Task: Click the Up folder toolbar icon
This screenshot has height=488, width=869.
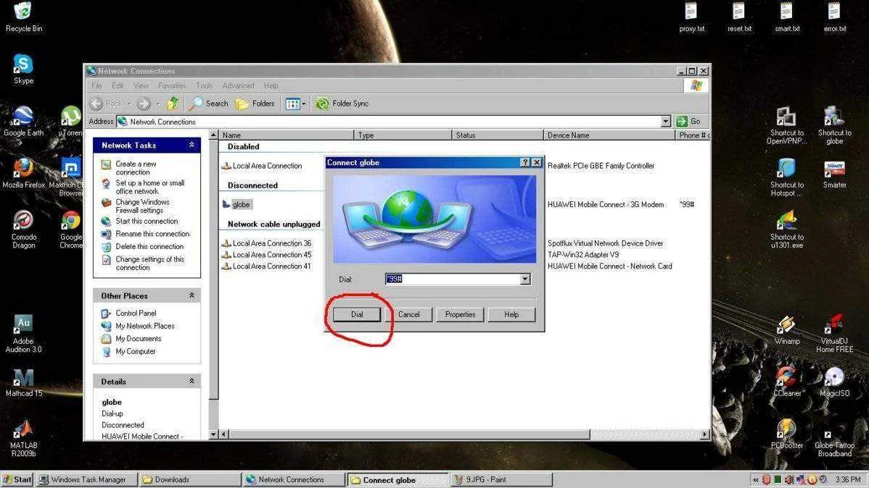Action: click(x=173, y=104)
